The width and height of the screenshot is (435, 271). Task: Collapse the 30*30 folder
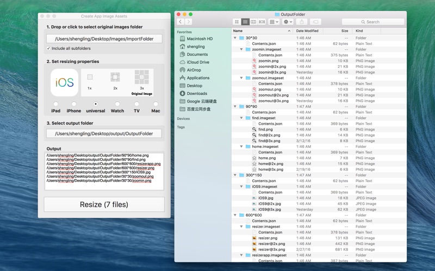235,38
